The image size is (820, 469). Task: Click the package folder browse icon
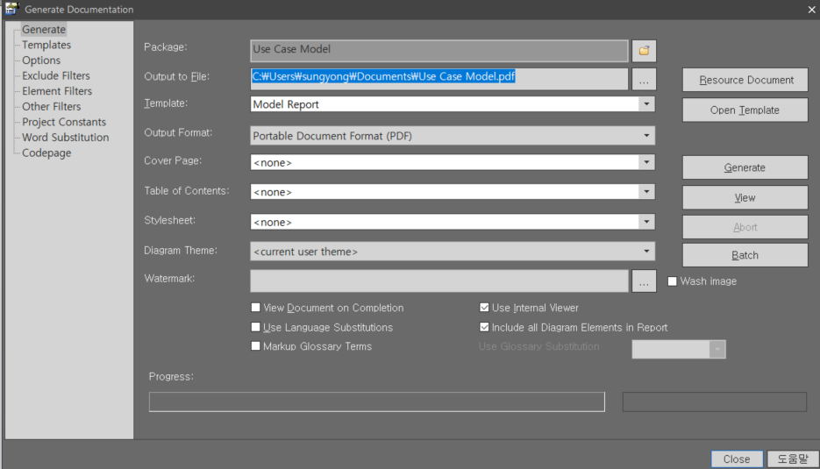[644, 51]
